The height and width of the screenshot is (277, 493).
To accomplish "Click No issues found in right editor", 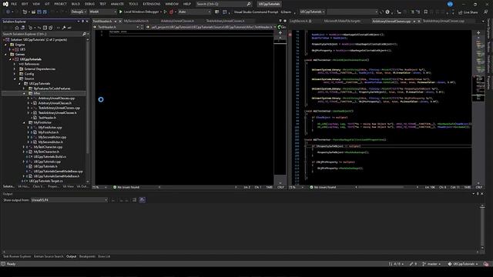I will pyautogui.click(x=323, y=187).
